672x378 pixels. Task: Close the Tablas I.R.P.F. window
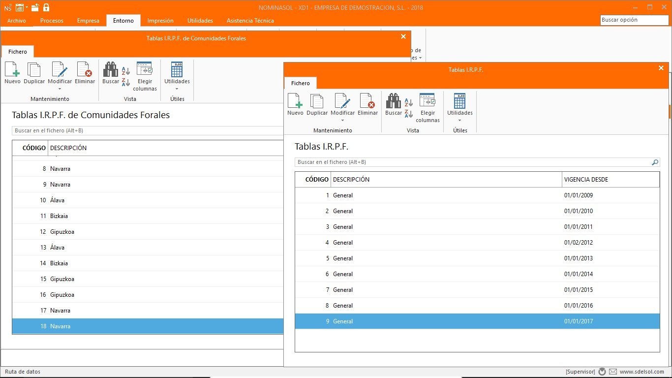click(661, 68)
